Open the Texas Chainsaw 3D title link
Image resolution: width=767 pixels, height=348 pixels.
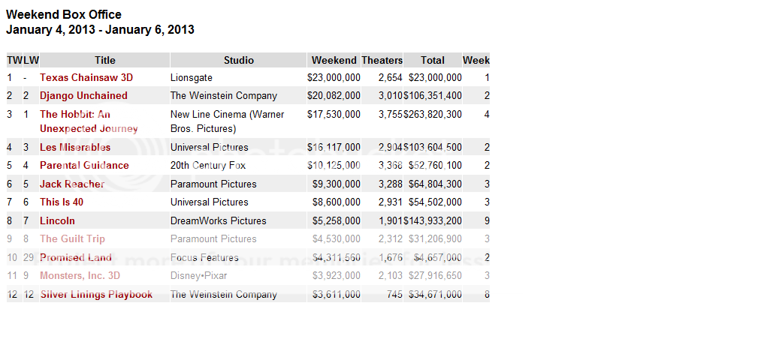click(x=86, y=77)
